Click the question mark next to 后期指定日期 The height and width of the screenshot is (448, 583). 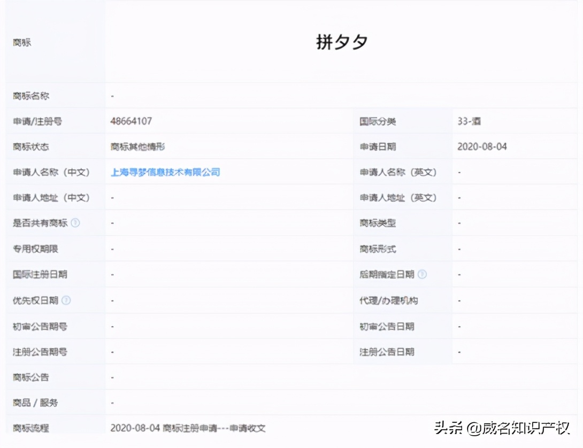423,274
